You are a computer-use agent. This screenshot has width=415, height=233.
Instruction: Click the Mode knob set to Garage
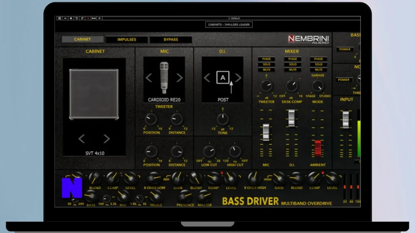317,86
